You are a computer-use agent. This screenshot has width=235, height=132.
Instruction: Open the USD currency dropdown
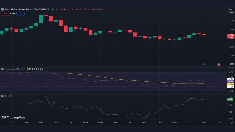click(230, 9)
